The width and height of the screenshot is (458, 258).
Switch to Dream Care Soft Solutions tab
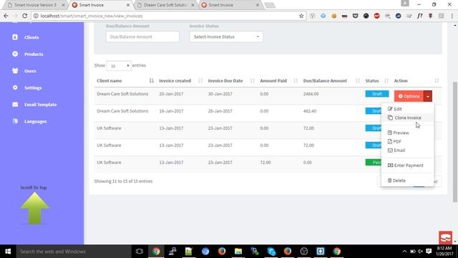[165, 5]
